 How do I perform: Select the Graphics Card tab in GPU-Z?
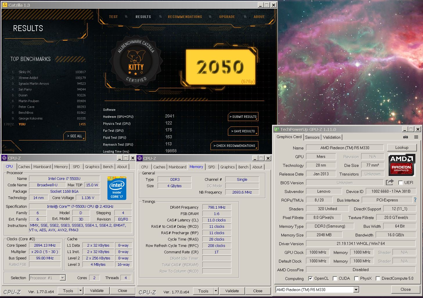coord(289,137)
